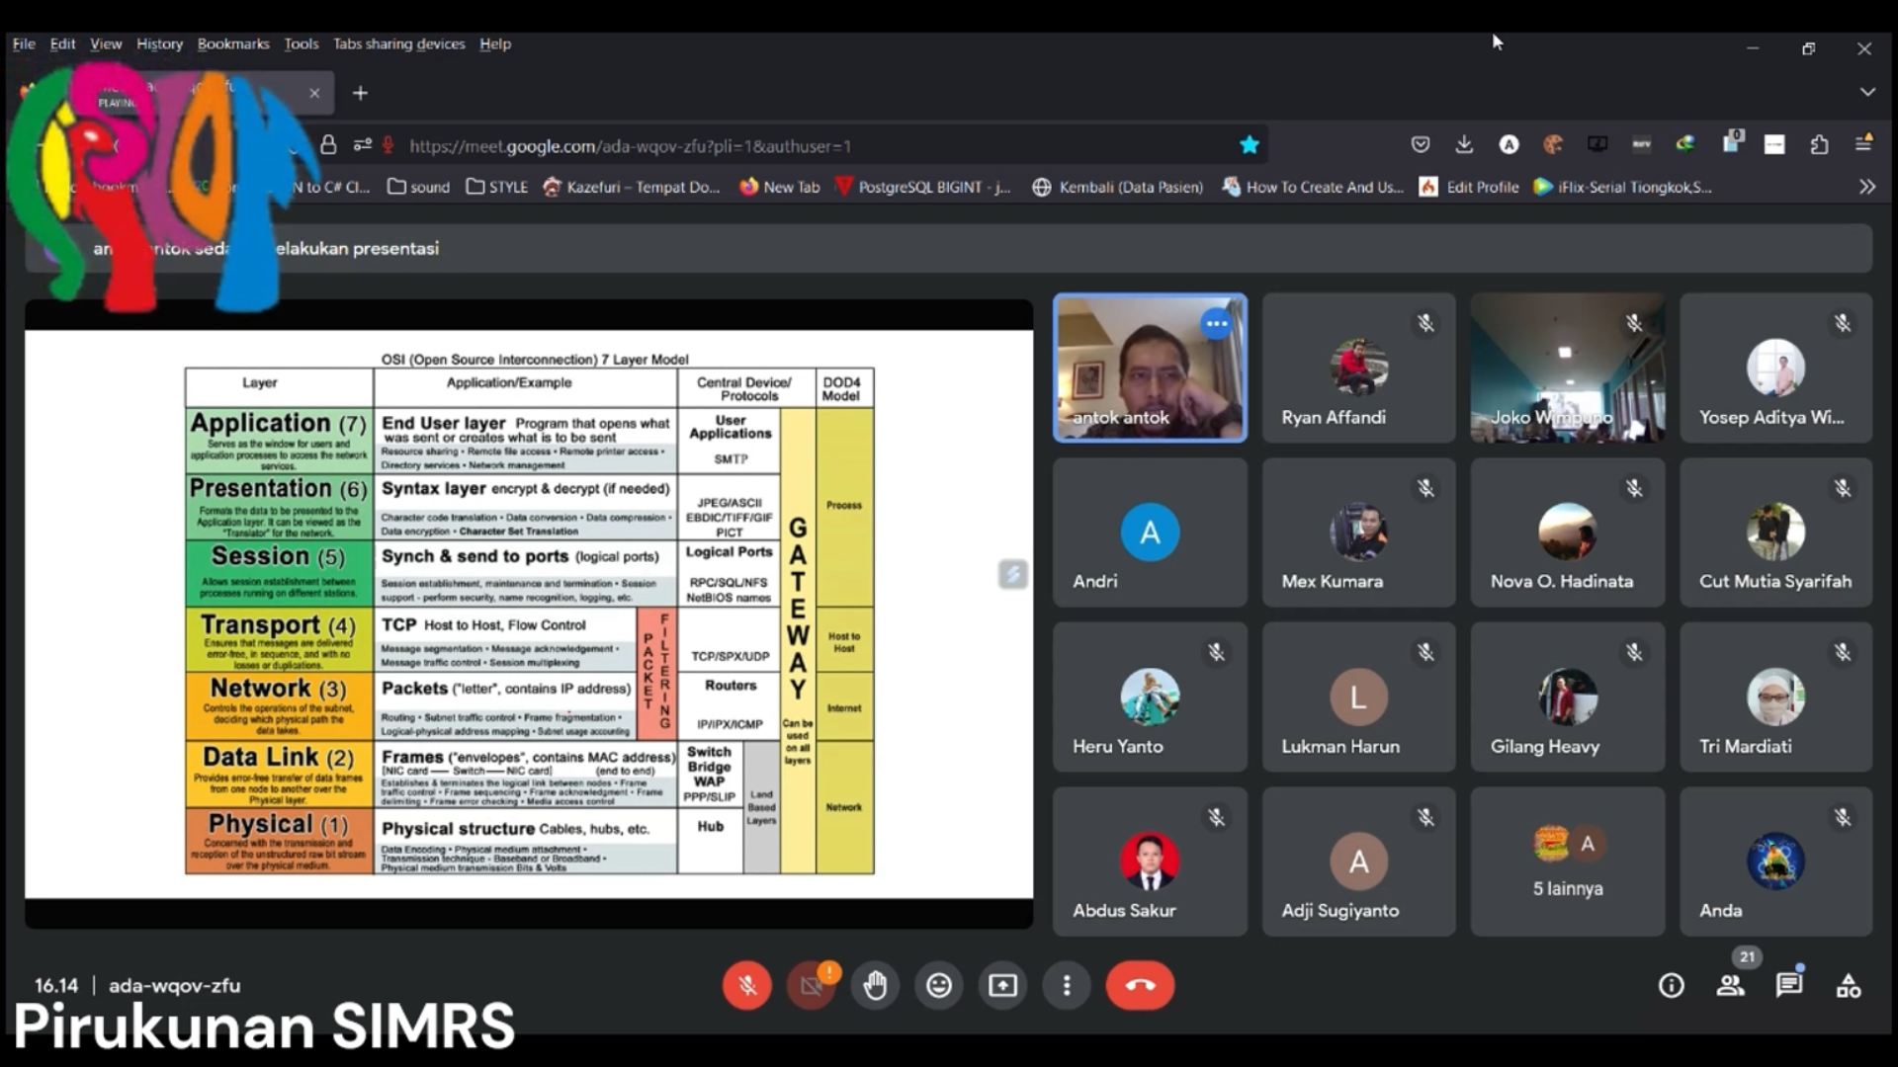1898x1067 pixels.
Task: Open the Tools menu
Action: point(302,43)
